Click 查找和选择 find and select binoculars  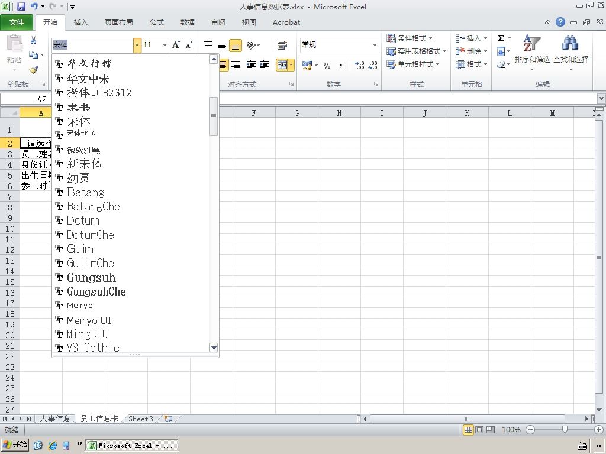571,52
